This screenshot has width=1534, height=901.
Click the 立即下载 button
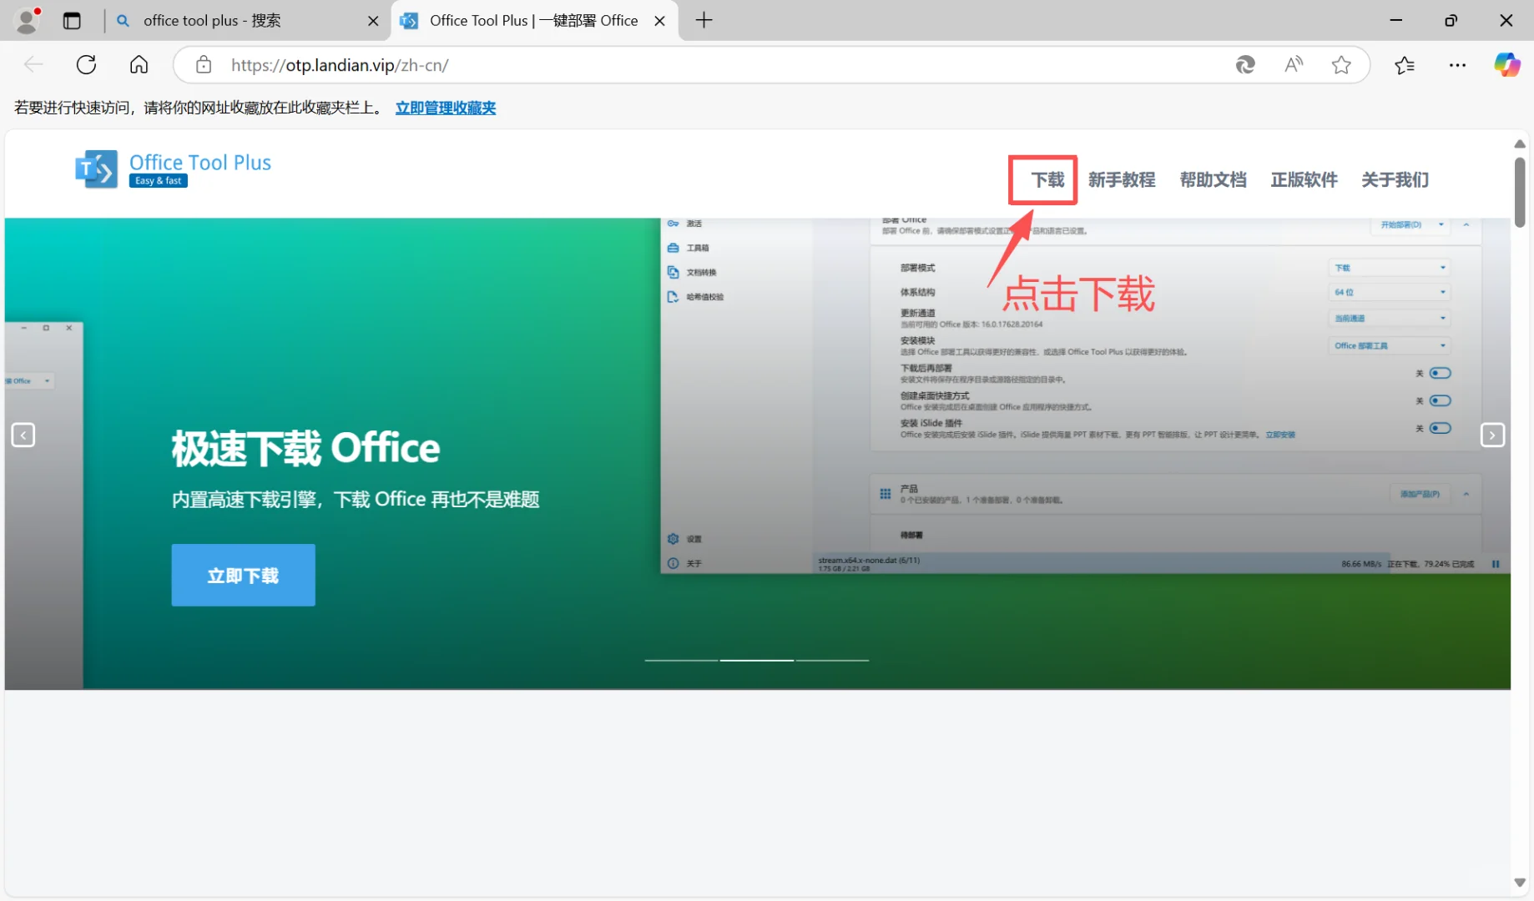[243, 575]
